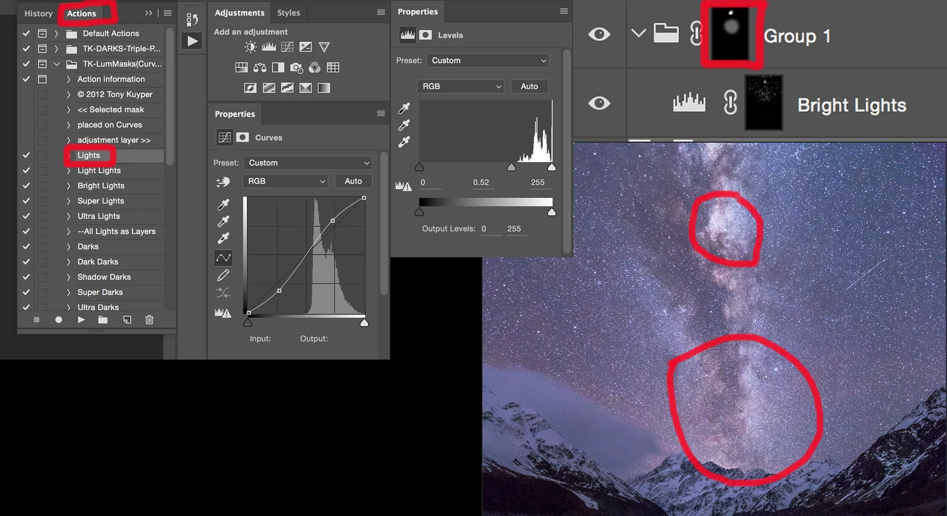This screenshot has width=947, height=516.
Task: Click the Color Balance adjustment icon
Action: coord(259,68)
